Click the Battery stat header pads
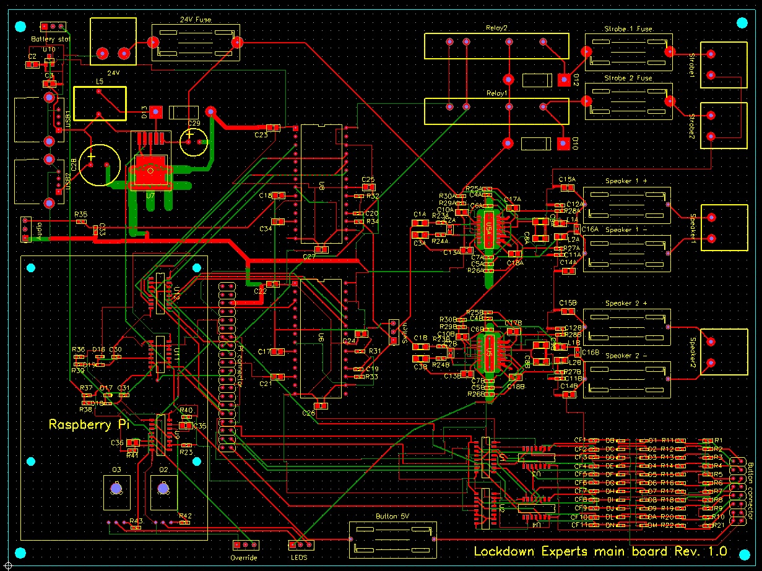 [x=53, y=27]
